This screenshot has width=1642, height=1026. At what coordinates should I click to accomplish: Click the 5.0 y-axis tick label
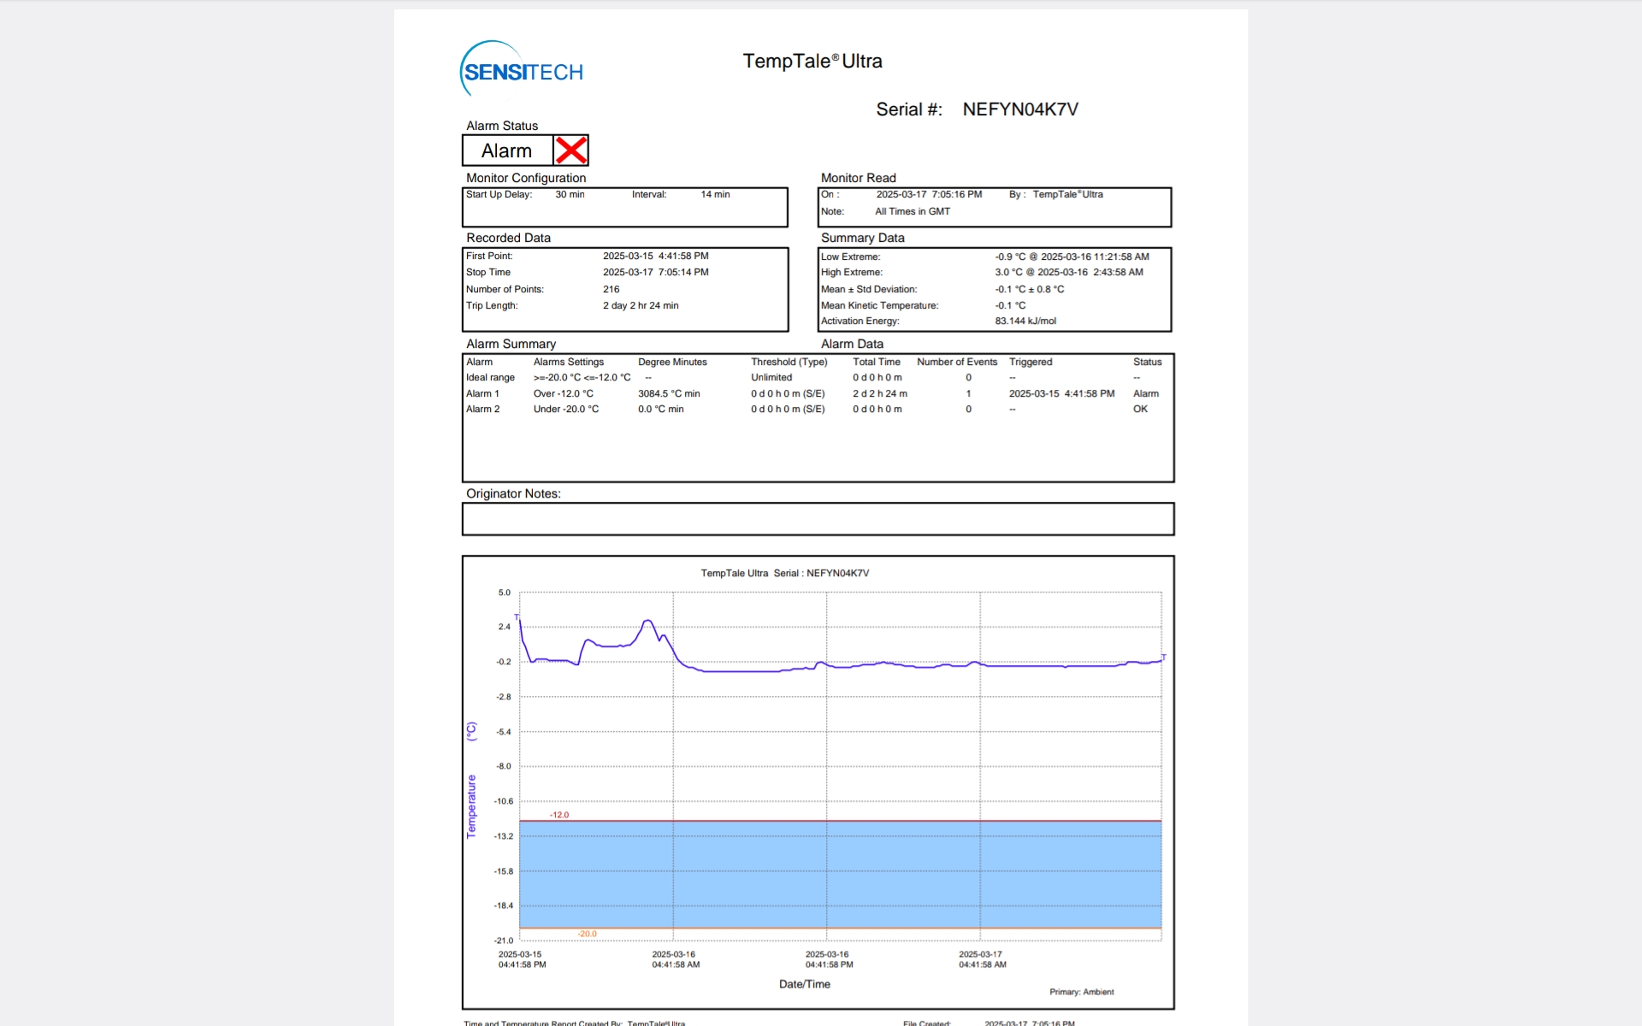click(504, 593)
